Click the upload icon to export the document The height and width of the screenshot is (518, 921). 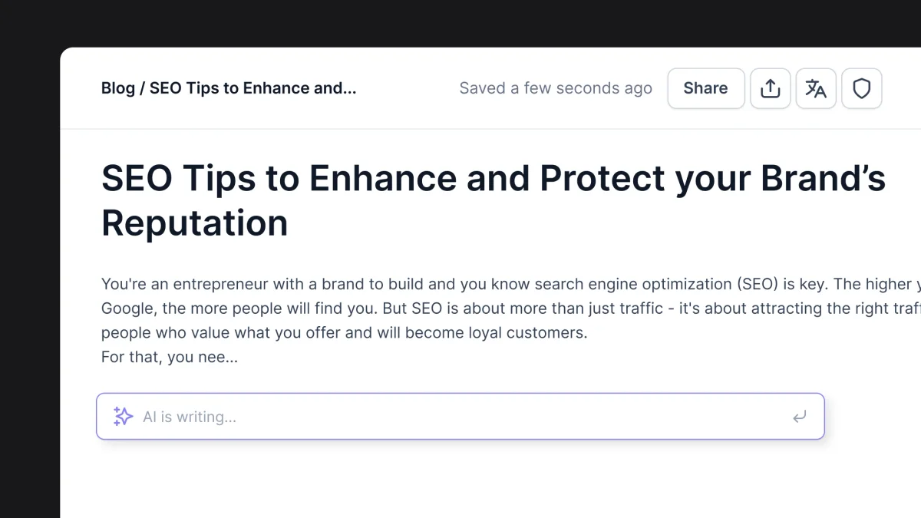tap(770, 88)
